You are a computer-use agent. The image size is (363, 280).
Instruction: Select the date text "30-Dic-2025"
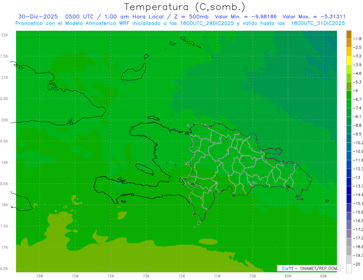click(38, 17)
